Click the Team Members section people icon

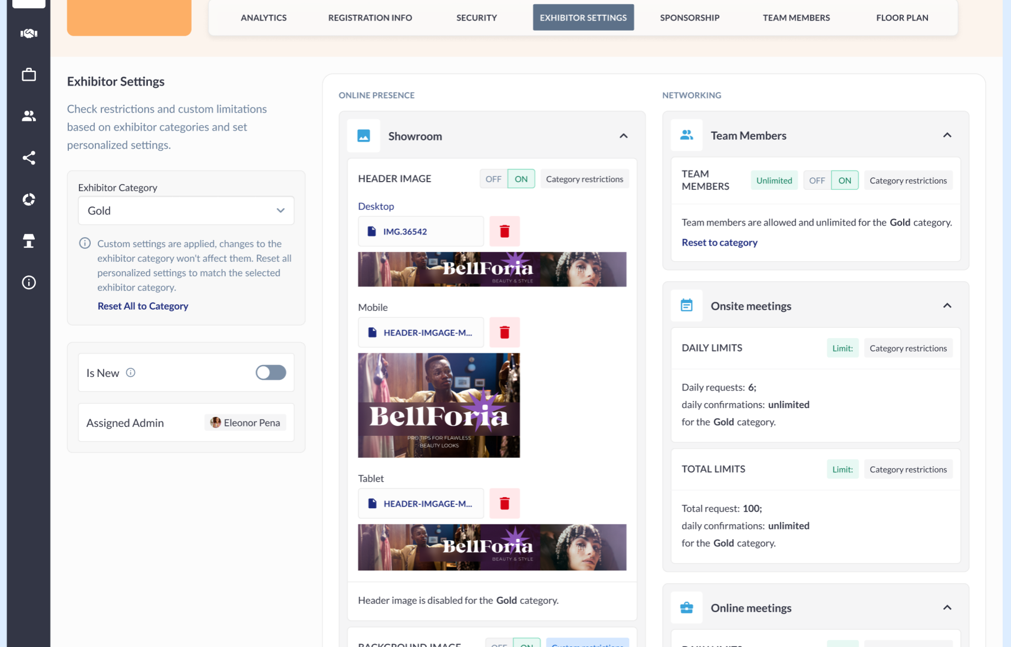click(687, 135)
